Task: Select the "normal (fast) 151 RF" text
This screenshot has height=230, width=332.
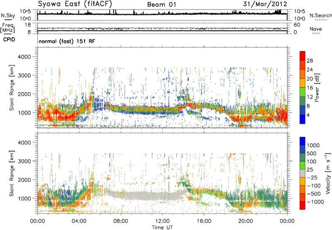Action: (67, 41)
